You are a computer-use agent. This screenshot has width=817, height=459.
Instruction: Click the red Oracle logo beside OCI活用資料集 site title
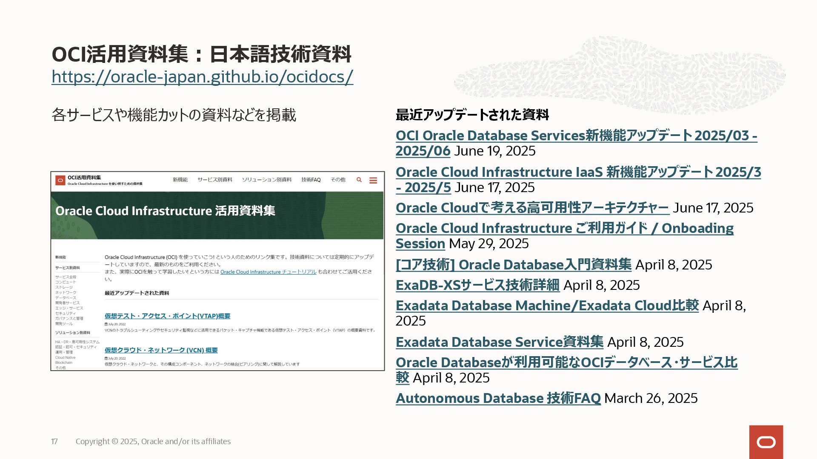click(x=60, y=180)
